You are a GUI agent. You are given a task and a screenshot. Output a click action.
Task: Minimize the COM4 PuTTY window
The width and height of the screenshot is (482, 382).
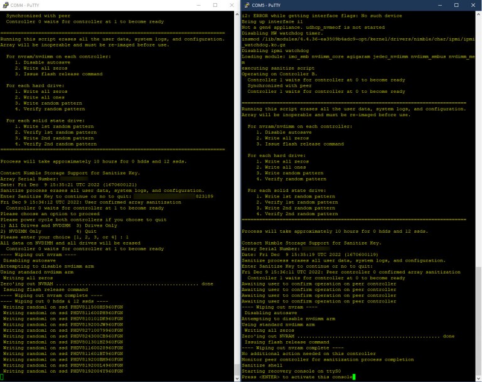pyautogui.click(x=198, y=5)
